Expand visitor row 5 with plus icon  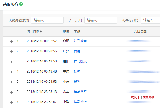click(11, 82)
